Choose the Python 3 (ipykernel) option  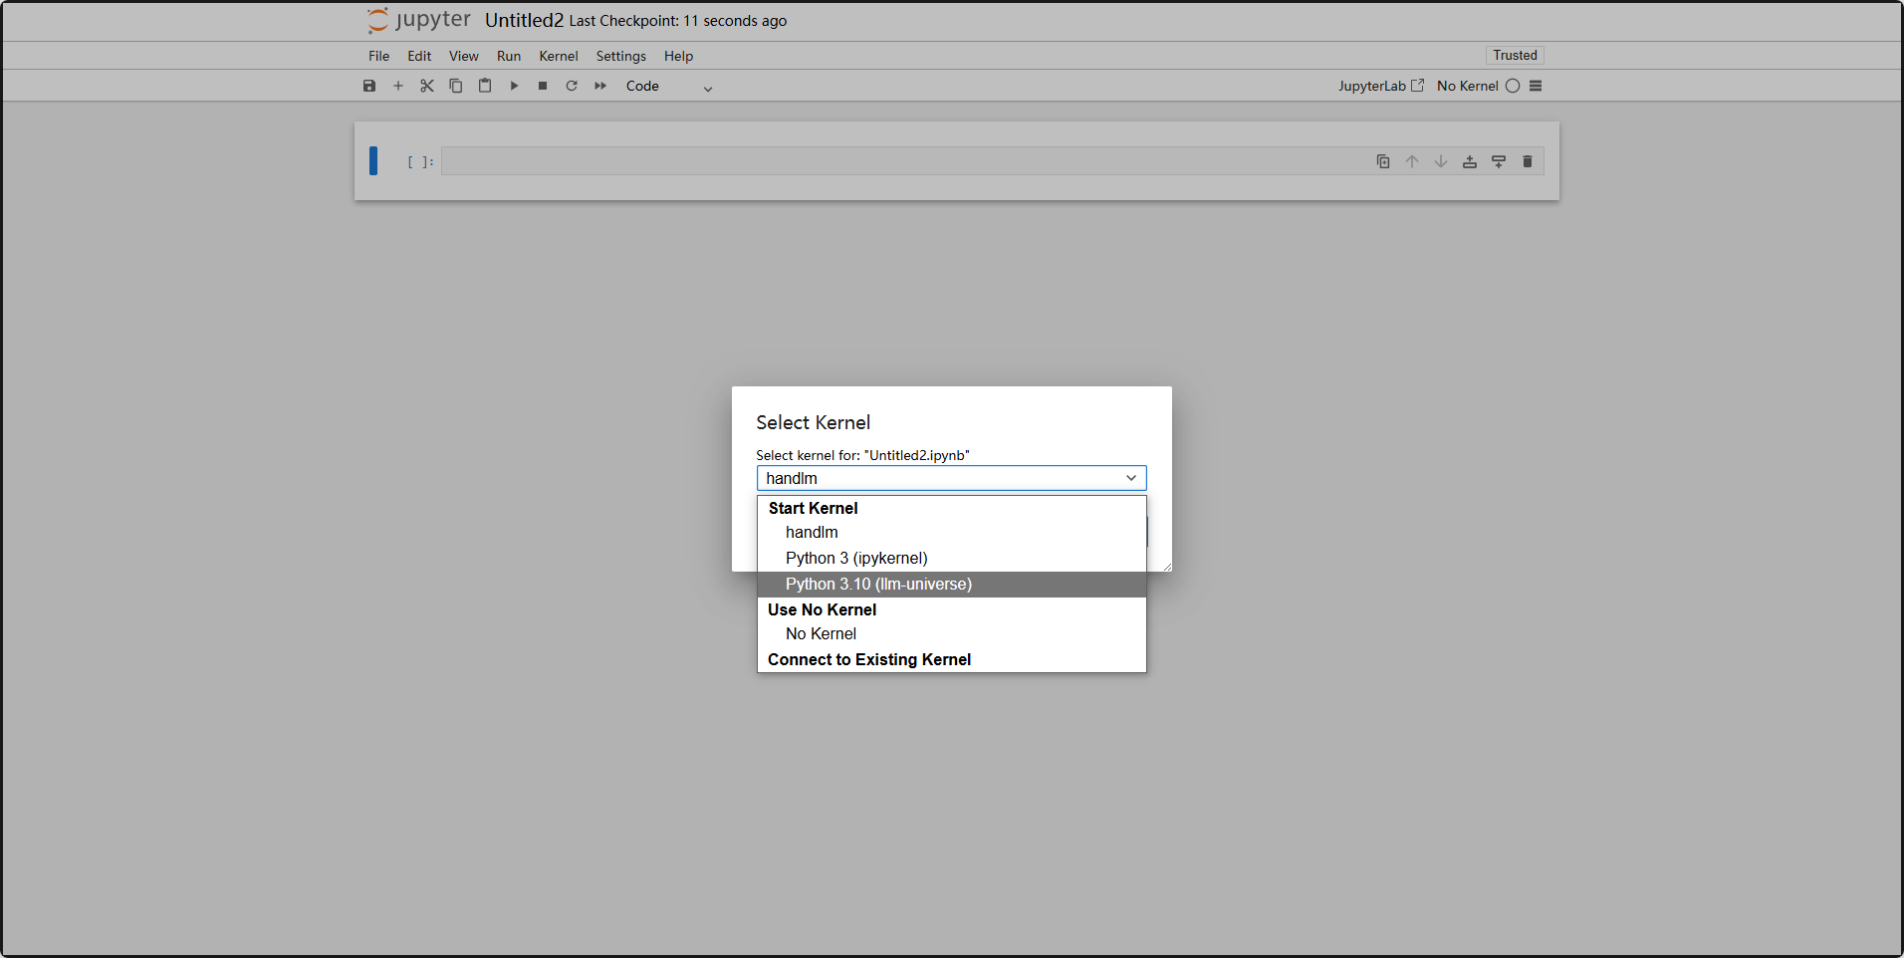(x=951, y=559)
